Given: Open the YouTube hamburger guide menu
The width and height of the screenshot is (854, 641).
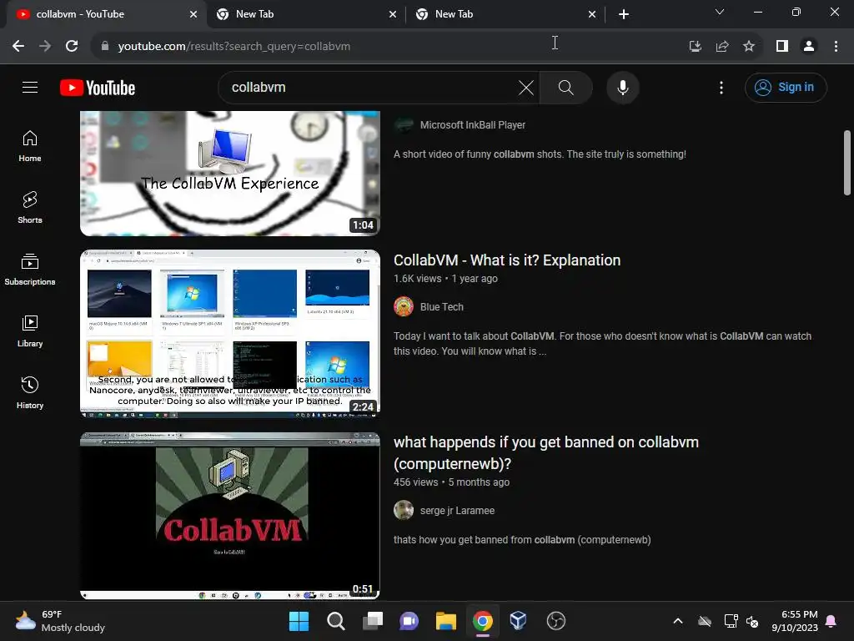Looking at the screenshot, I should (x=30, y=87).
